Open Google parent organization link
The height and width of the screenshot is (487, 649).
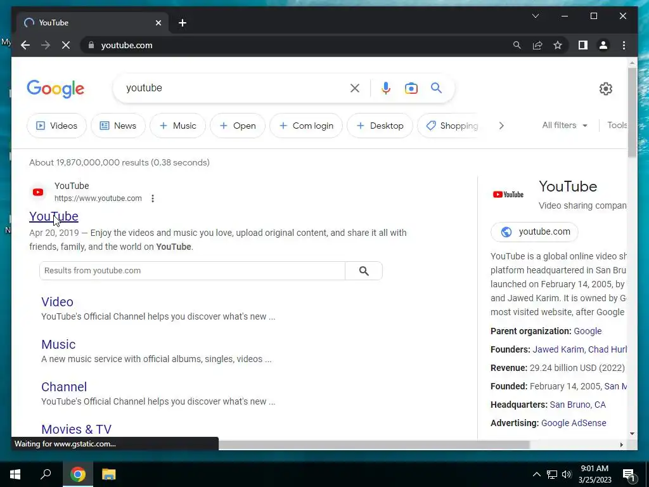pos(588,331)
